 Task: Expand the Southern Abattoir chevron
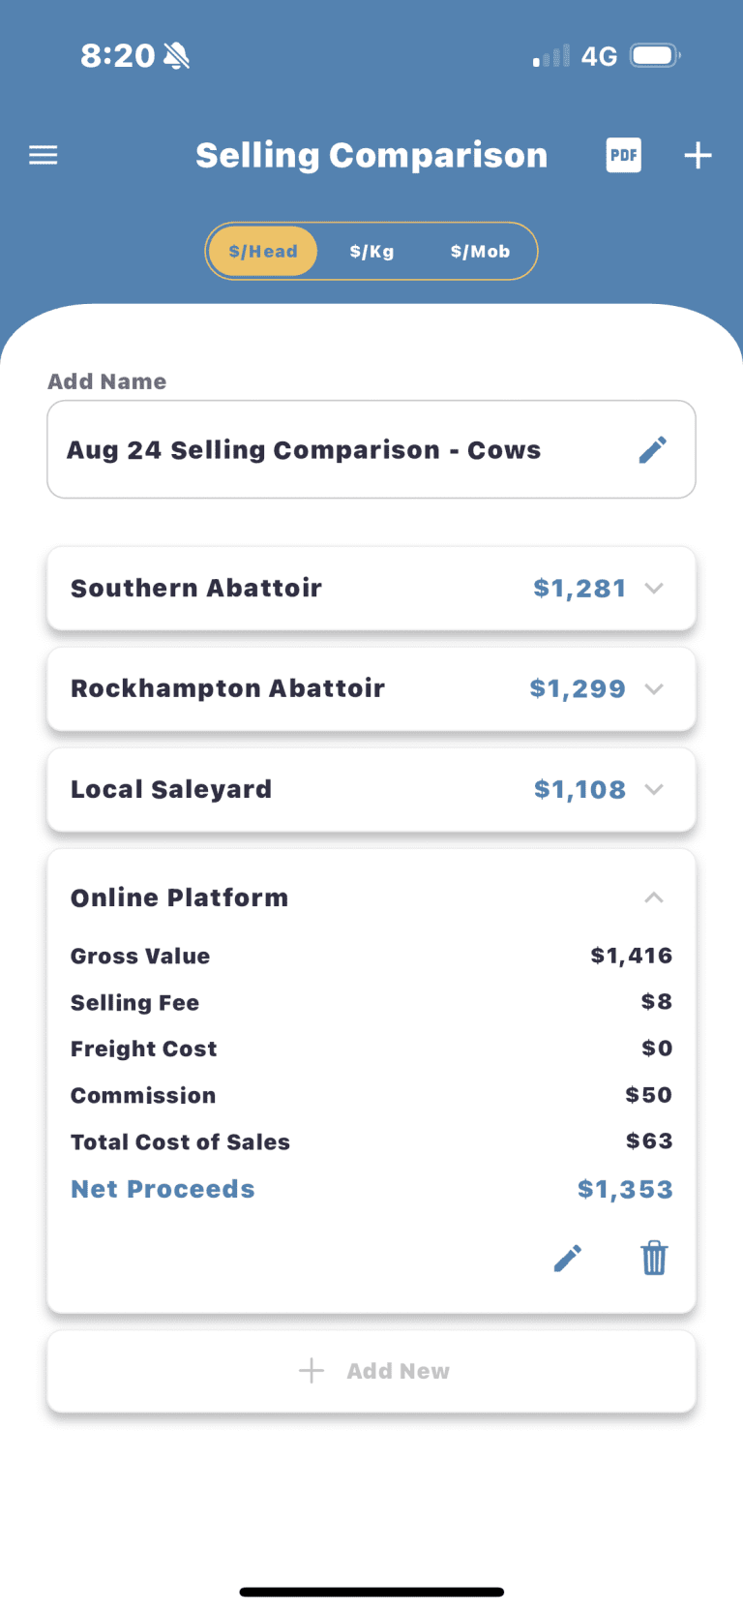(654, 588)
